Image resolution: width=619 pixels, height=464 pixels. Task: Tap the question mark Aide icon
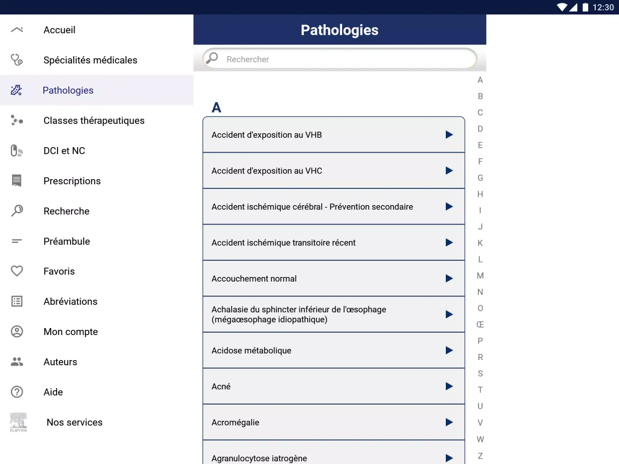17,392
